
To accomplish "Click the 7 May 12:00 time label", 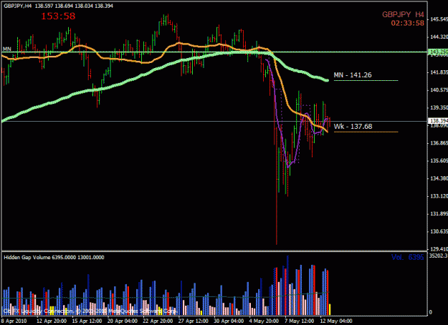I will pos(300,321).
